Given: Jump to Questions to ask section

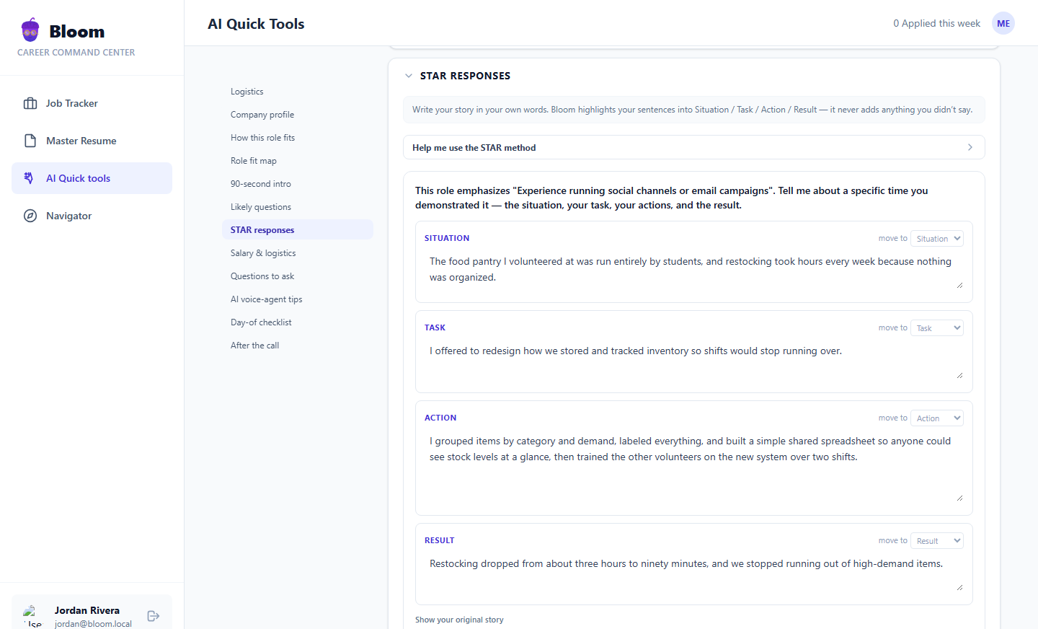Looking at the screenshot, I should 298,276.
